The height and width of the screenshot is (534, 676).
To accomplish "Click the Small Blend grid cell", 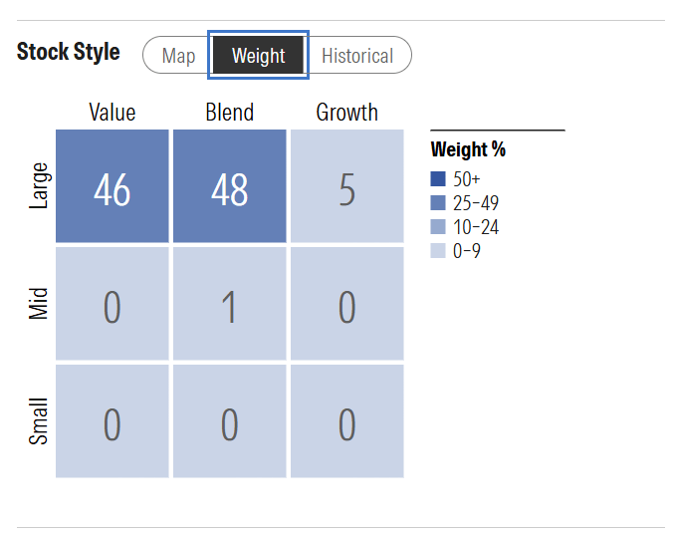I will point(229,421).
